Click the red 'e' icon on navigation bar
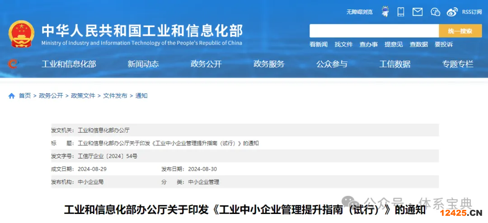 [13, 64]
